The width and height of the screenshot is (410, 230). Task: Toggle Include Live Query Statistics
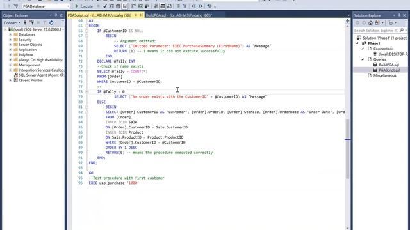click(140, 6)
